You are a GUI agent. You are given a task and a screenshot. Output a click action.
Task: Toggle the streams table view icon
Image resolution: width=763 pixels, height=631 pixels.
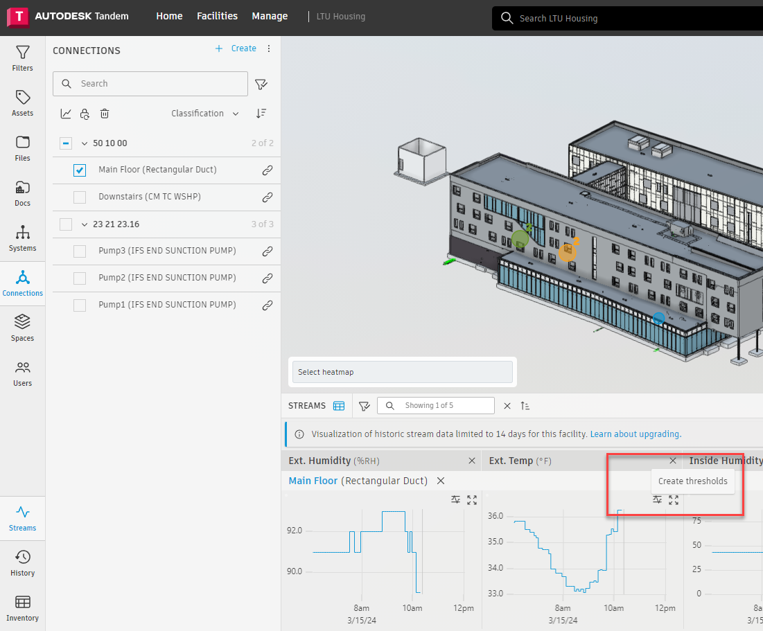pyautogui.click(x=339, y=406)
